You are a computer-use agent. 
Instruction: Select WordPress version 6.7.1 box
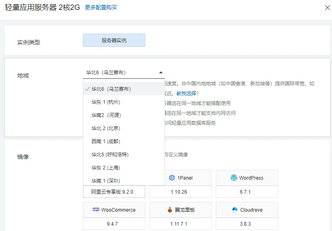pos(247,192)
